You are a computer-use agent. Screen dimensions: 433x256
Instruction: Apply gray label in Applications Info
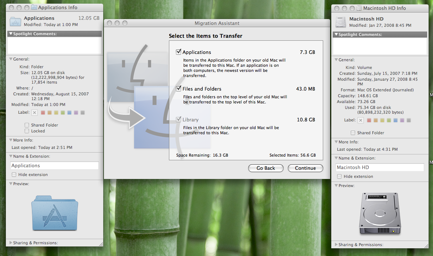point(83,113)
